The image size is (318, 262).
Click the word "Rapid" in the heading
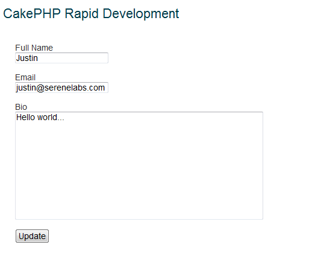82,14
